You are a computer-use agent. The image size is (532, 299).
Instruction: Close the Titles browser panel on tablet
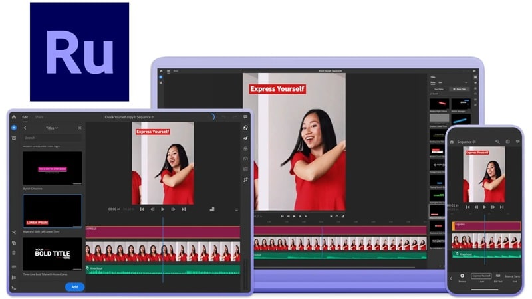click(x=80, y=128)
